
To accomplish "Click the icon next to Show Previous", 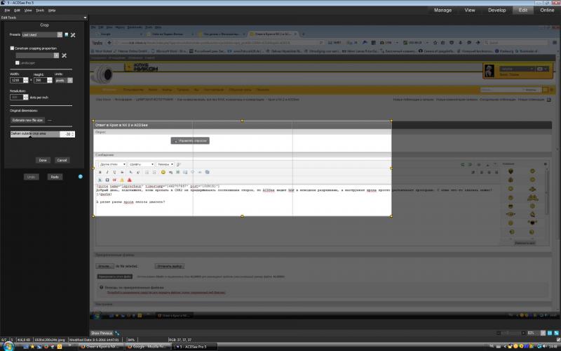I will click(x=117, y=333).
